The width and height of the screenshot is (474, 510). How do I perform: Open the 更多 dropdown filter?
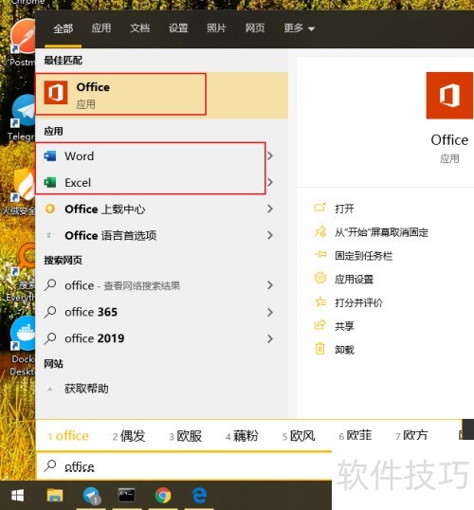pyautogui.click(x=299, y=28)
